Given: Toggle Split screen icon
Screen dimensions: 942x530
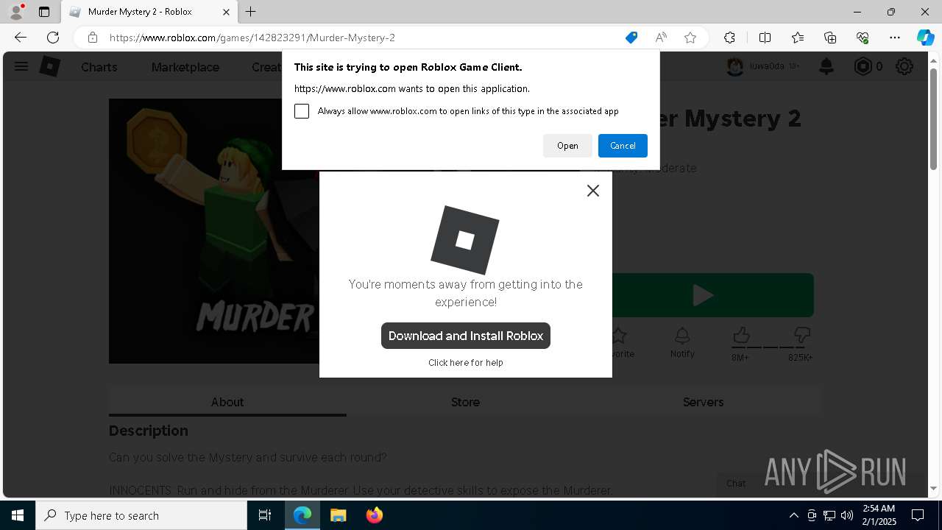Looking at the screenshot, I should [x=765, y=38].
